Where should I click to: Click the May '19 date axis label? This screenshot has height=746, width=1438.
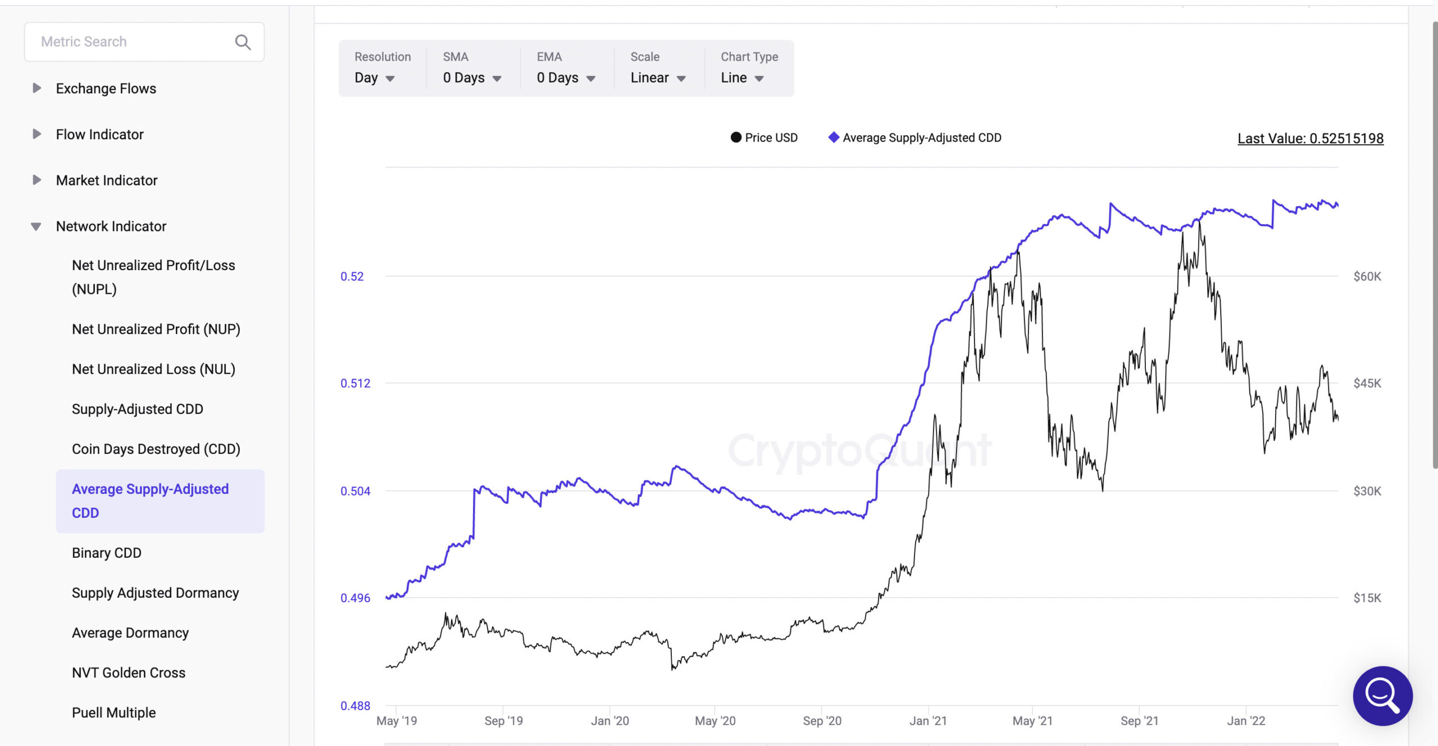[397, 721]
